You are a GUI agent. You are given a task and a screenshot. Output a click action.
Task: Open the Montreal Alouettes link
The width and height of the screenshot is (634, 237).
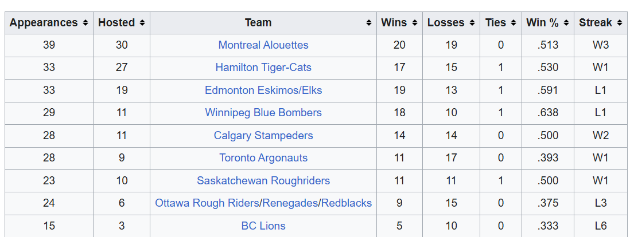pos(263,45)
